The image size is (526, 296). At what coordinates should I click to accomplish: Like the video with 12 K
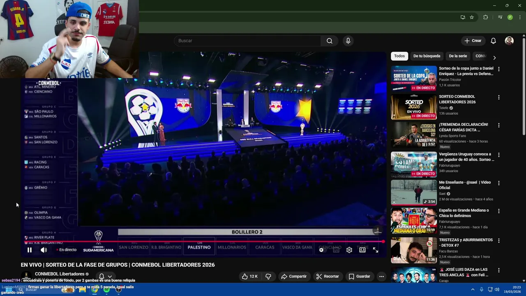click(249, 276)
